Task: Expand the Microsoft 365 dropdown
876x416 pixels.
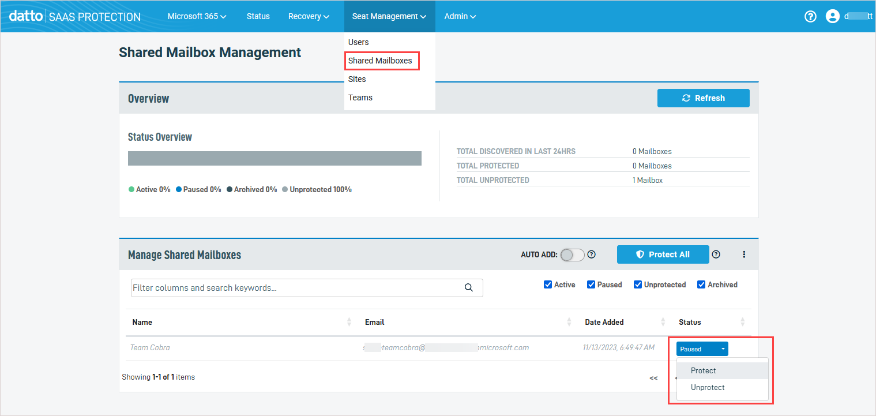Action: click(x=197, y=17)
